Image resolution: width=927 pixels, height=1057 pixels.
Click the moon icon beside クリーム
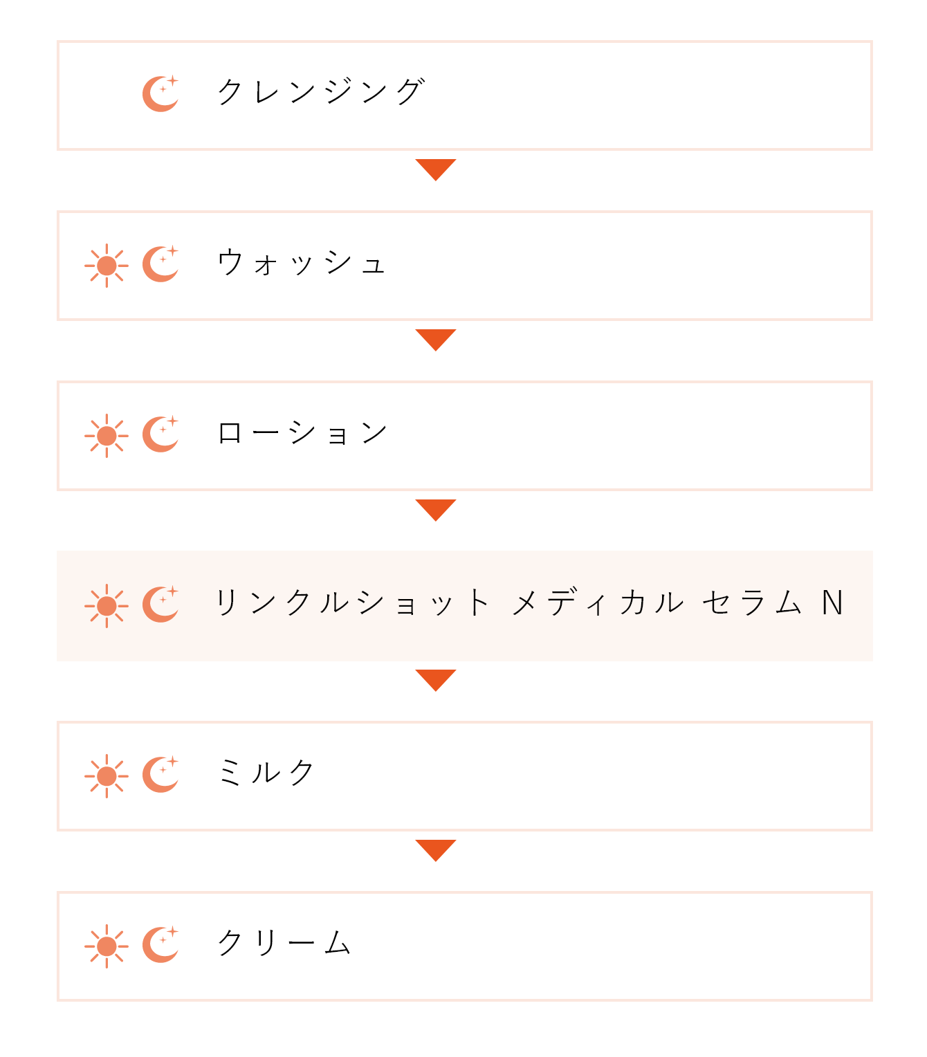(160, 944)
